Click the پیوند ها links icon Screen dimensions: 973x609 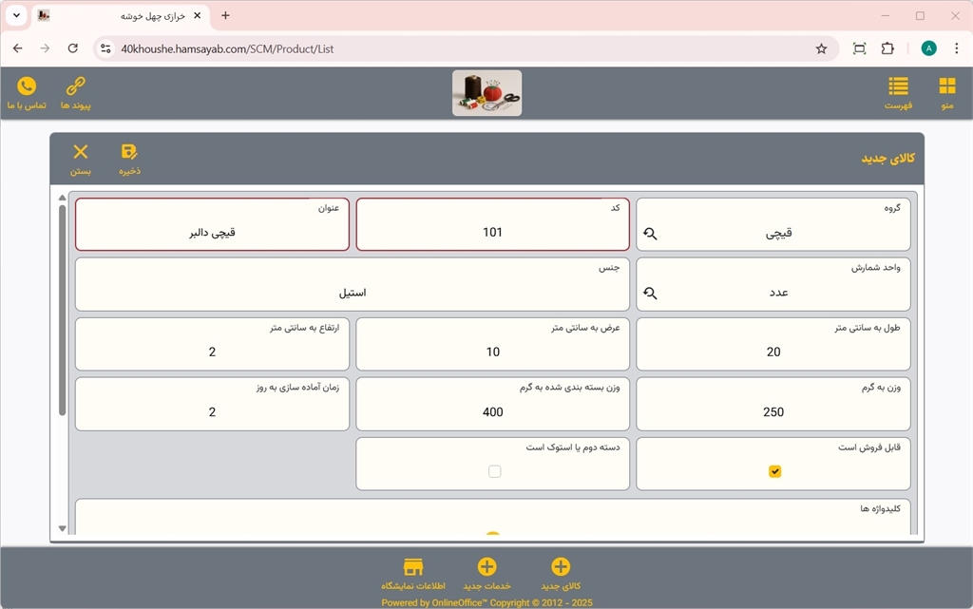75,86
